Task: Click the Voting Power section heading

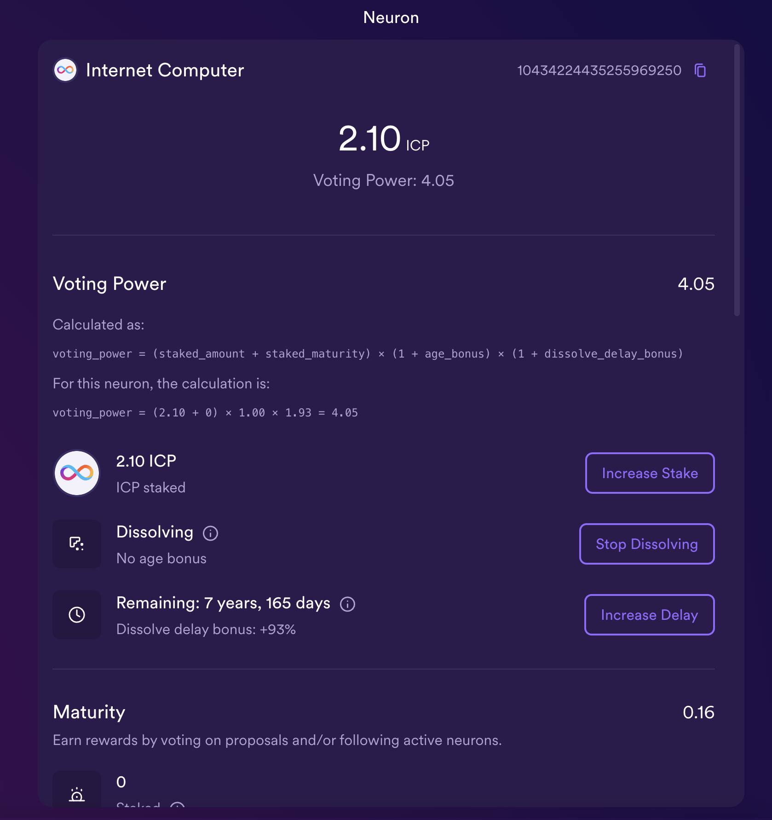Action: point(109,283)
